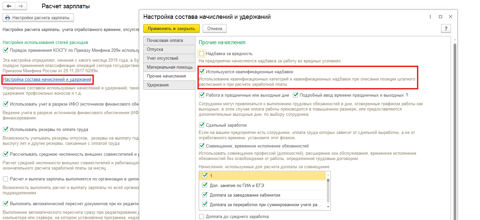This screenshot has height=220, width=480.
Task: Click accruals list vertical scrollbar
Action: click(328, 191)
